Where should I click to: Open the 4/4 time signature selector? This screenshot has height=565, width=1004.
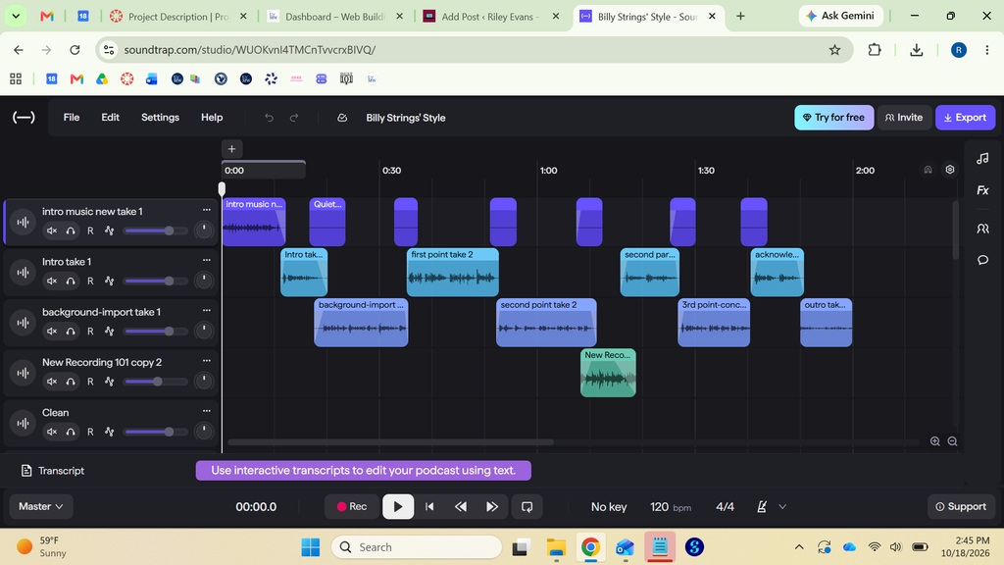pos(725,507)
